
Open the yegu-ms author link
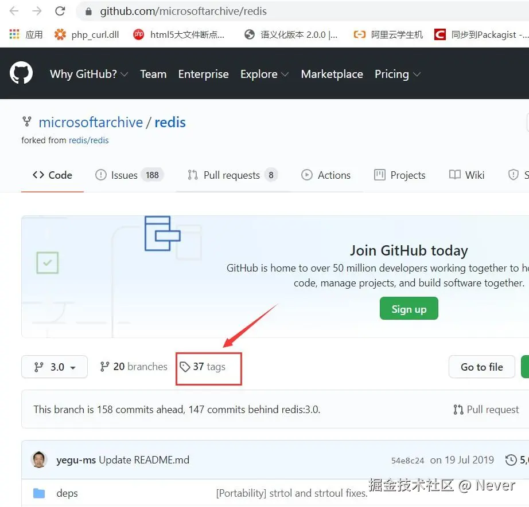76,460
